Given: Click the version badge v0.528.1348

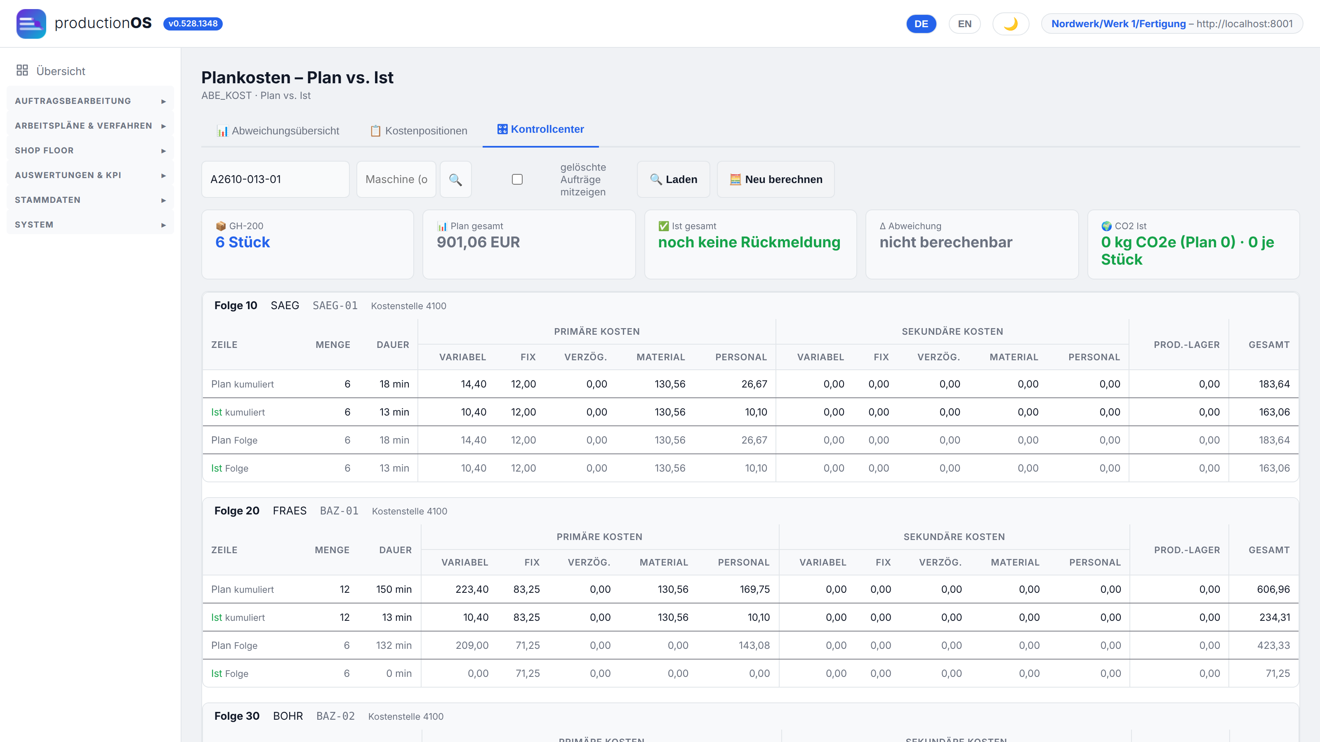Looking at the screenshot, I should pyautogui.click(x=193, y=23).
